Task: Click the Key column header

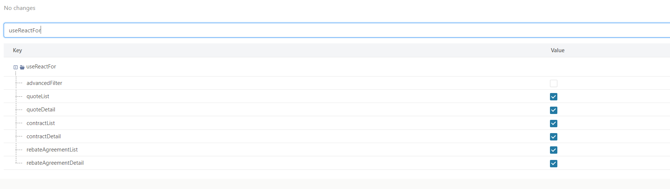Action: point(17,50)
